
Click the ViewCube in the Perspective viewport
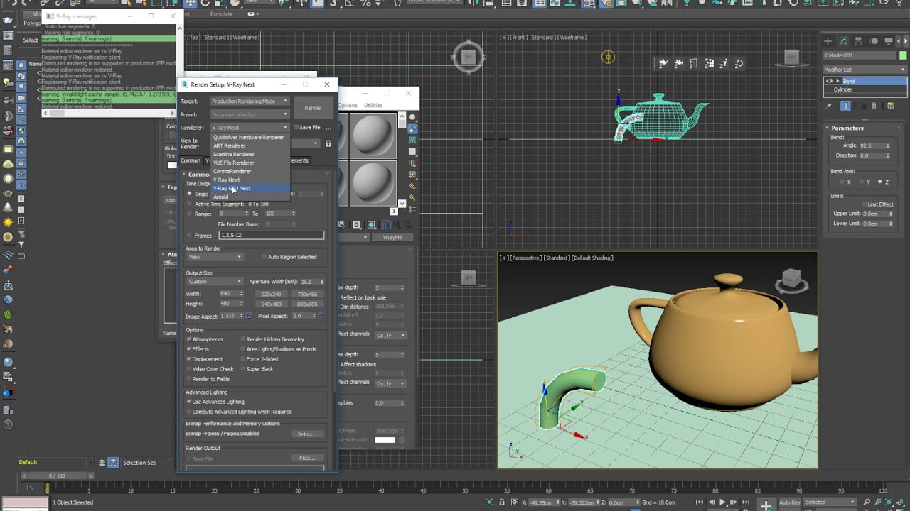pyautogui.click(x=791, y=278)
